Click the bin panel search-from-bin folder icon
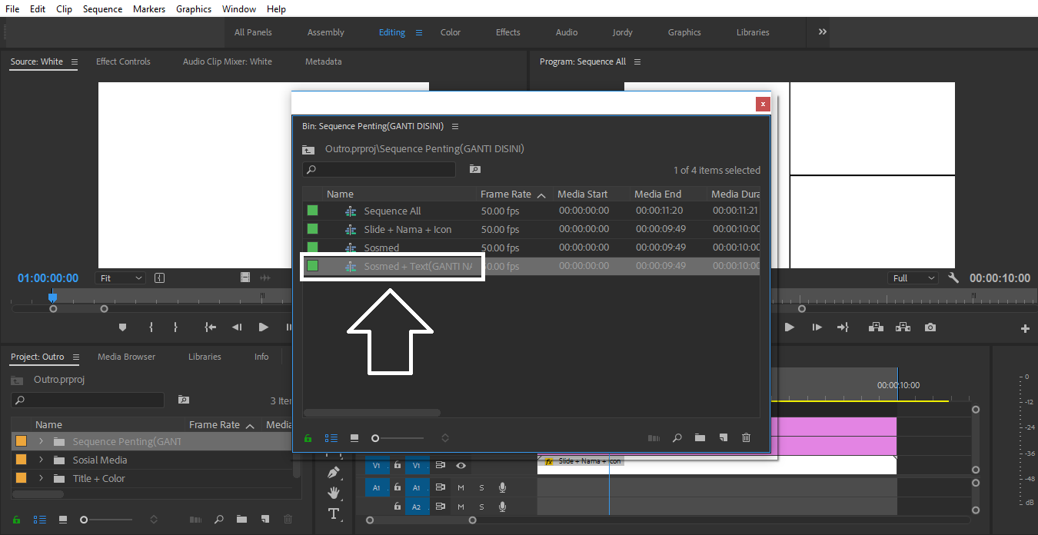The width and height of the screenshot is (1038, 535). pos(475,169)
